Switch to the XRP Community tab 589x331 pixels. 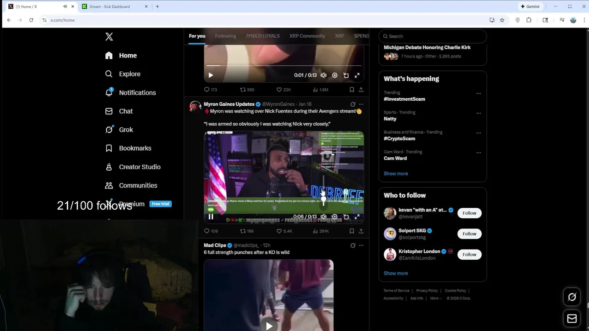coord(307,36)
